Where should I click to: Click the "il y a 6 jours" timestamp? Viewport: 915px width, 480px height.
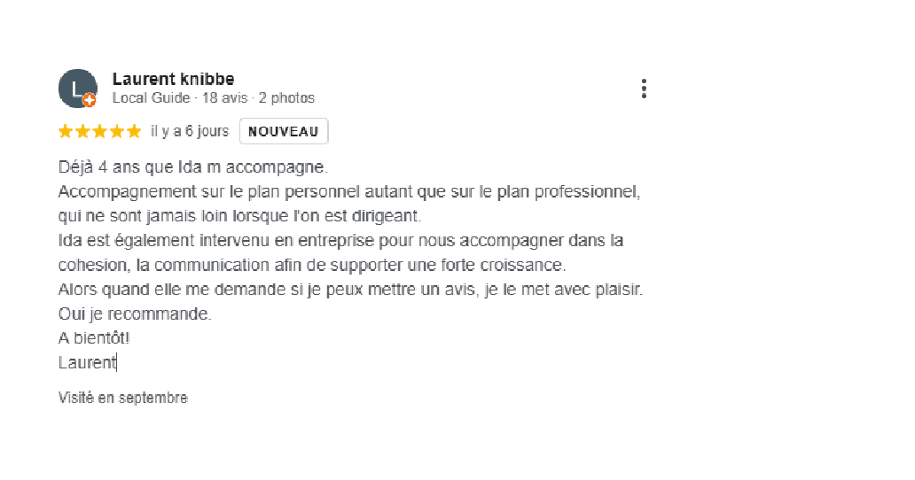190,131
